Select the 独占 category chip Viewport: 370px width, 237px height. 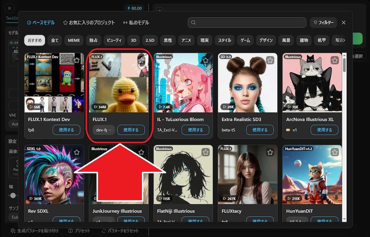point(94,40)
